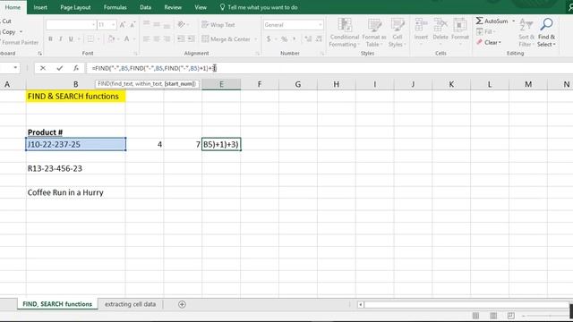573x322 pixels.
Task: Open the extracting cell data sheet
Action: point(130,304)
